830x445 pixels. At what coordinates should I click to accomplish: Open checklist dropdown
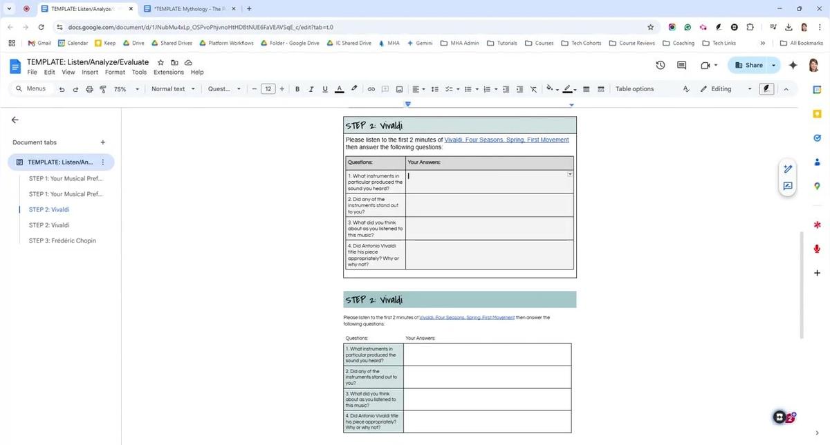point(452,89)
